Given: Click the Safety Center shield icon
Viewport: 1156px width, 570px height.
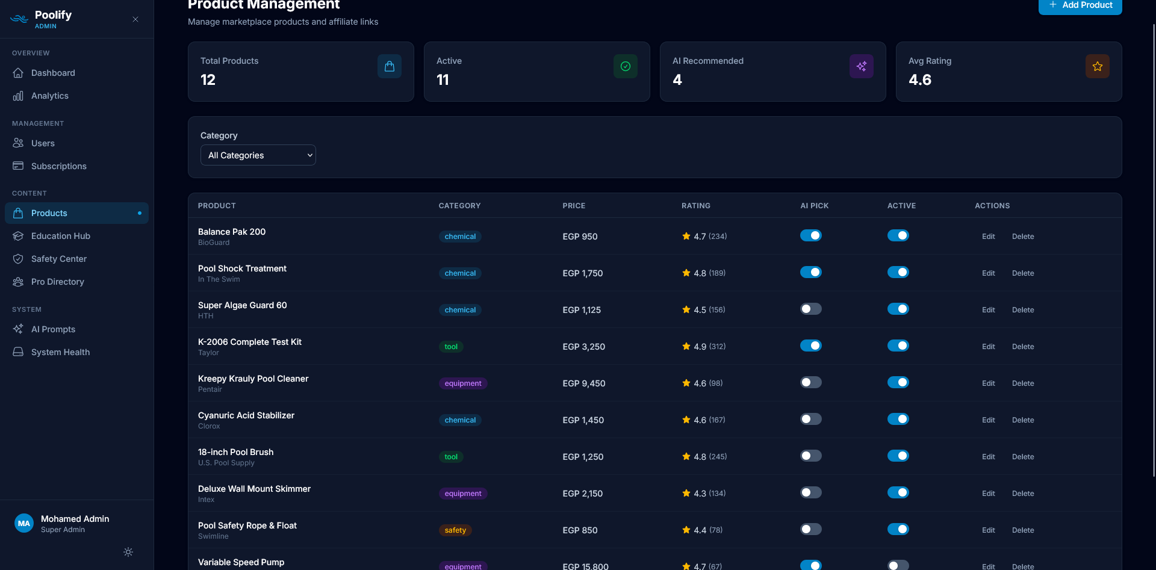Looking at the screenshot, I should pos(18,259).
